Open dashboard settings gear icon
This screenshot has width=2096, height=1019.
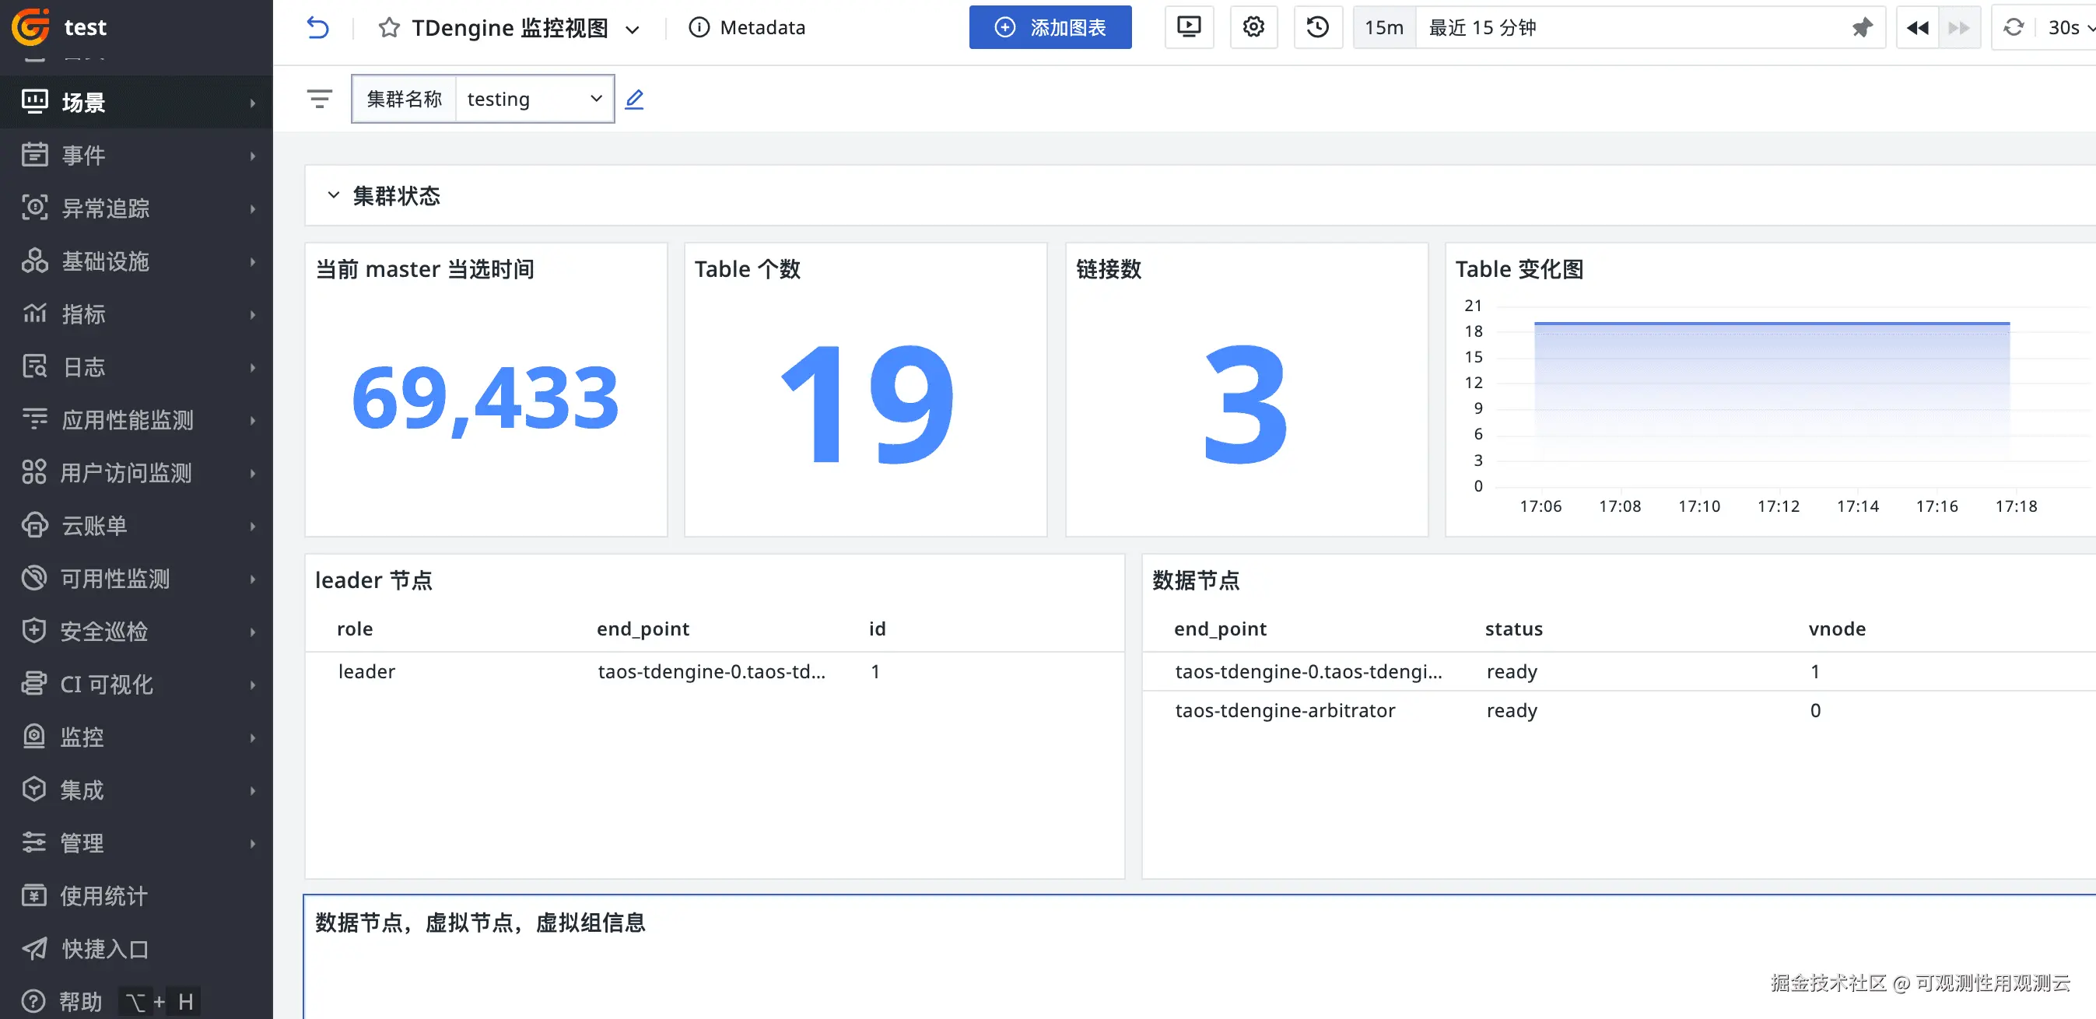pyautogui.click(x=1253, y=27)
